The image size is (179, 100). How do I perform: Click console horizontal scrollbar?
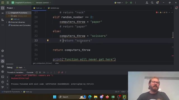coord(46,89)
